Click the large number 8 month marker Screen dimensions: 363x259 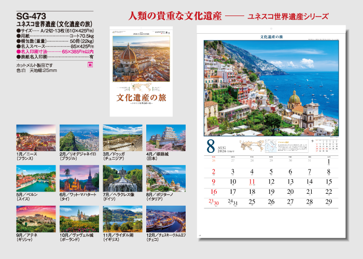212,145
